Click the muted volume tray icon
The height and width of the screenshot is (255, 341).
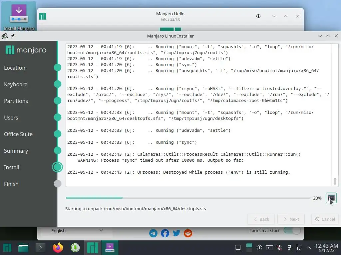(279, 248)
